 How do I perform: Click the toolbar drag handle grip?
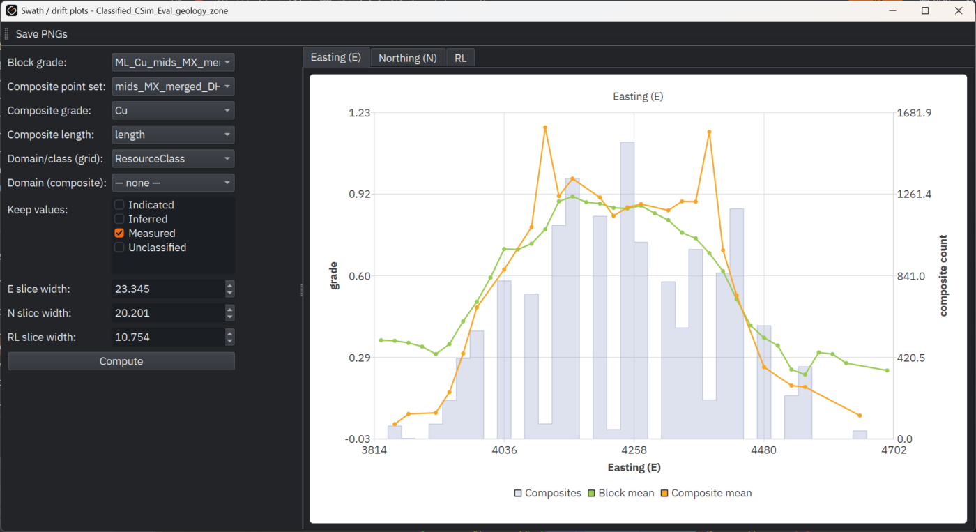pos(6,33)
